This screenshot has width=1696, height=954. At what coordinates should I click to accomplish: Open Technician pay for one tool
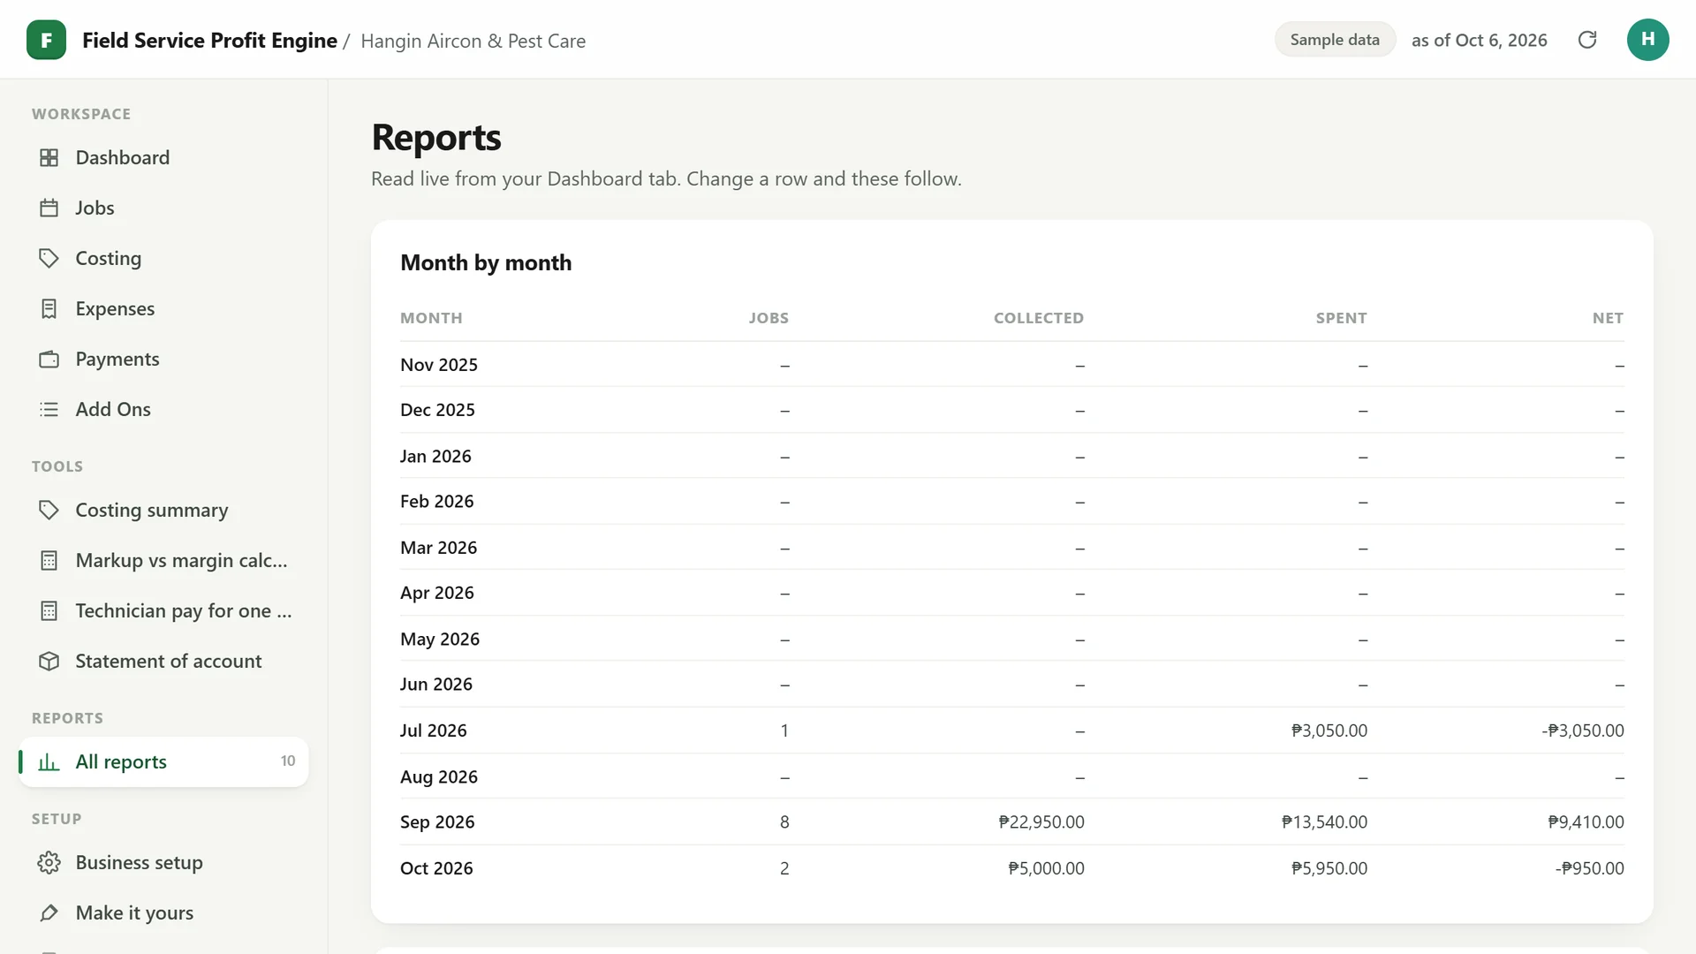click(x=163, y=610)
